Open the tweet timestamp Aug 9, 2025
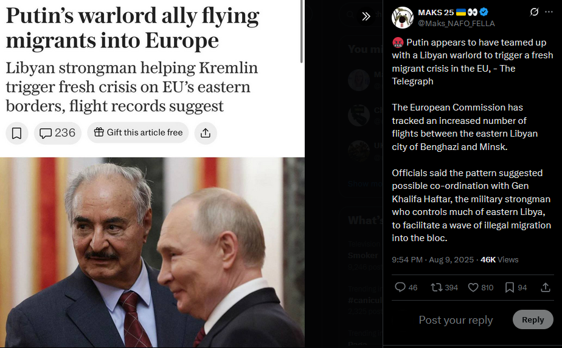562x348 pixels. [451, 259]
